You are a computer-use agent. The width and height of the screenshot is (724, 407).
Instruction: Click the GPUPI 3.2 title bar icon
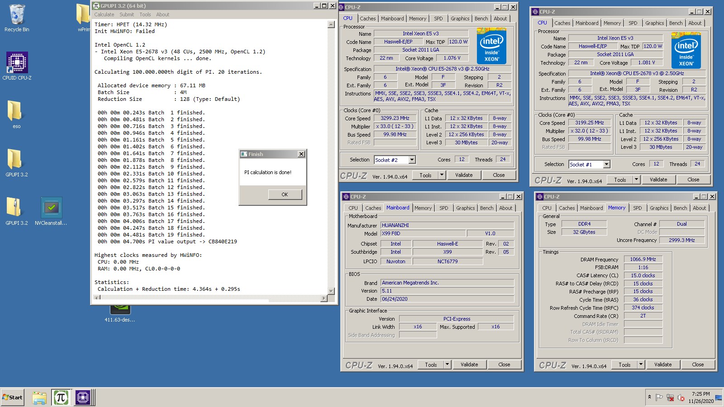[96, 6]
